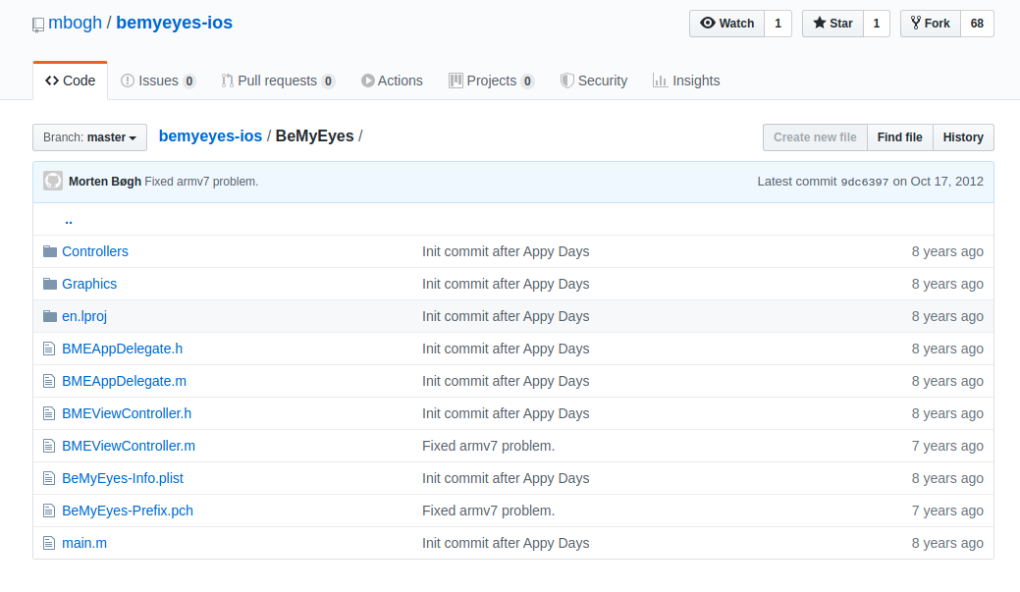Viewport: 1020px width, 592px height.
Task: Click Morten Bøgh's avatar image
Action: point(53,181)
